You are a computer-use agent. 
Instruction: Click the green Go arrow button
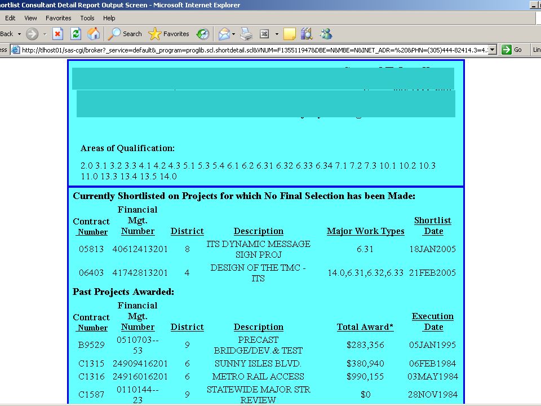[x=507, y=50]
